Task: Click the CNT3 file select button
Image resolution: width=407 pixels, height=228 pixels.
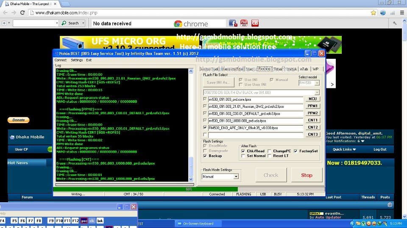Action: click(312, 134)
